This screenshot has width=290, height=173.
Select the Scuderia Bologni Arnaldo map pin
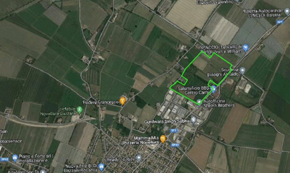[242, 71]
